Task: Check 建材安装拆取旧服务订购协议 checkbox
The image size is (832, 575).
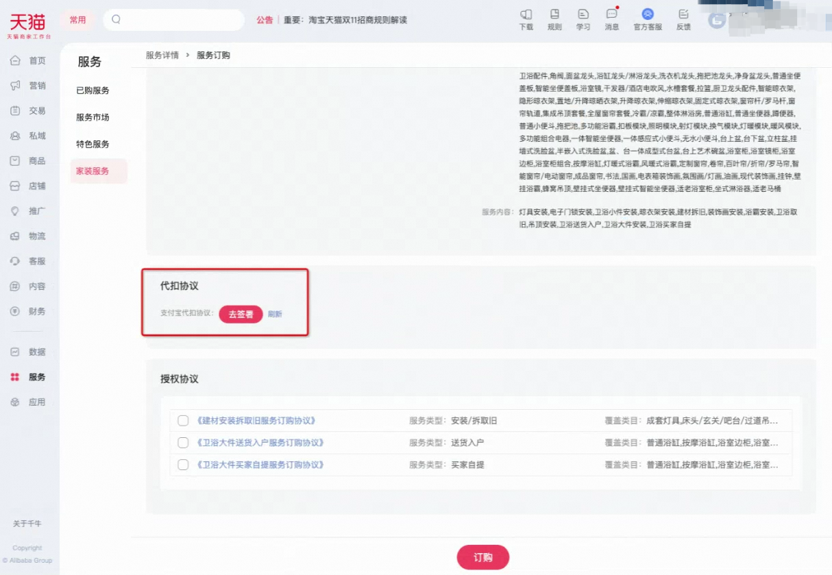Action: 183,421
